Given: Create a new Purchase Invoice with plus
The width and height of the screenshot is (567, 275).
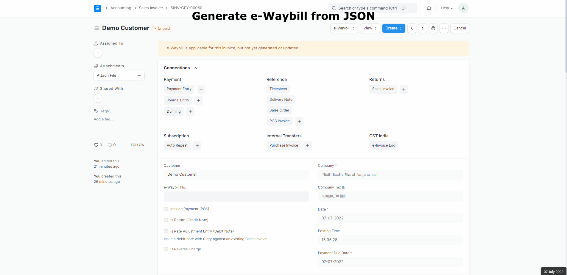Looking at the screenshot, I should click(x=308, y=146).
